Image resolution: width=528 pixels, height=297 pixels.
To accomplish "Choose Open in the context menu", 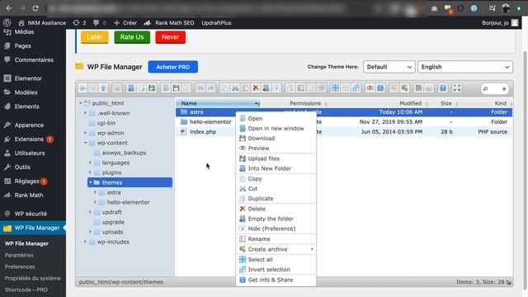I will pos(276,119).
